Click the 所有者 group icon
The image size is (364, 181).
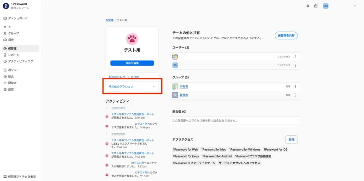coord(175,86)
